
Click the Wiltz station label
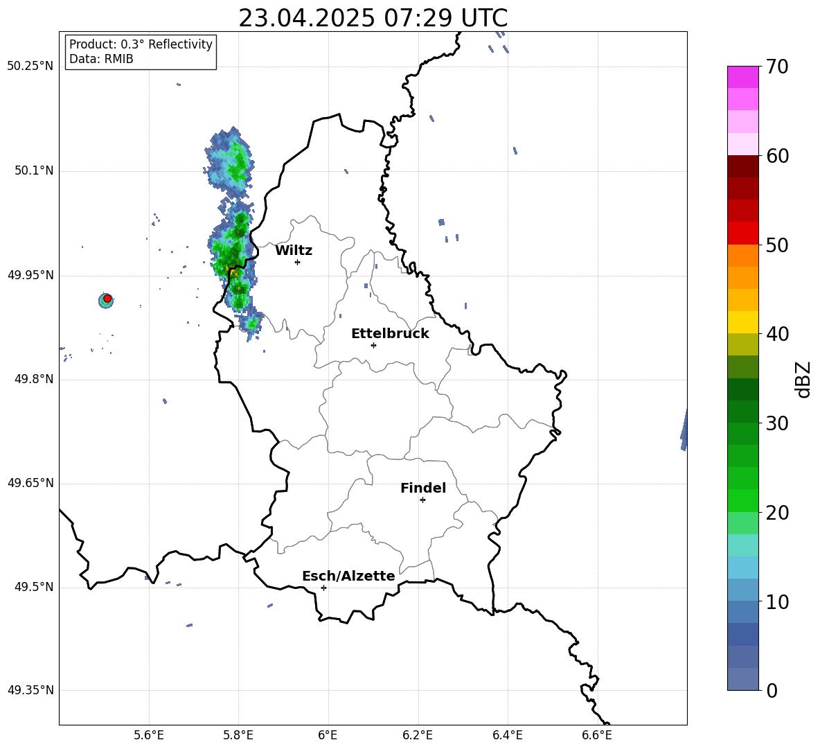coord(294,250)
